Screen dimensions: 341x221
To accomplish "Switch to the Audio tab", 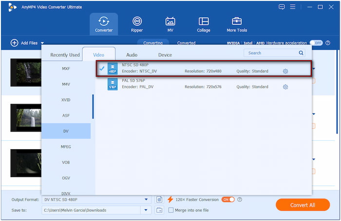I will coord(132,55).
